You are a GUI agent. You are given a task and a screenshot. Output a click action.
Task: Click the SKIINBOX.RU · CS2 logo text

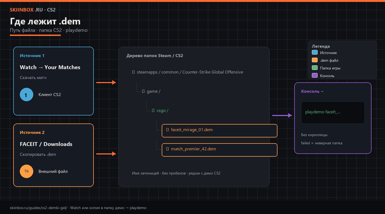(33, 10)
